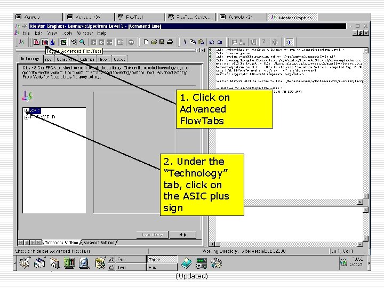Click the KDE panel clock

(357, 261)
